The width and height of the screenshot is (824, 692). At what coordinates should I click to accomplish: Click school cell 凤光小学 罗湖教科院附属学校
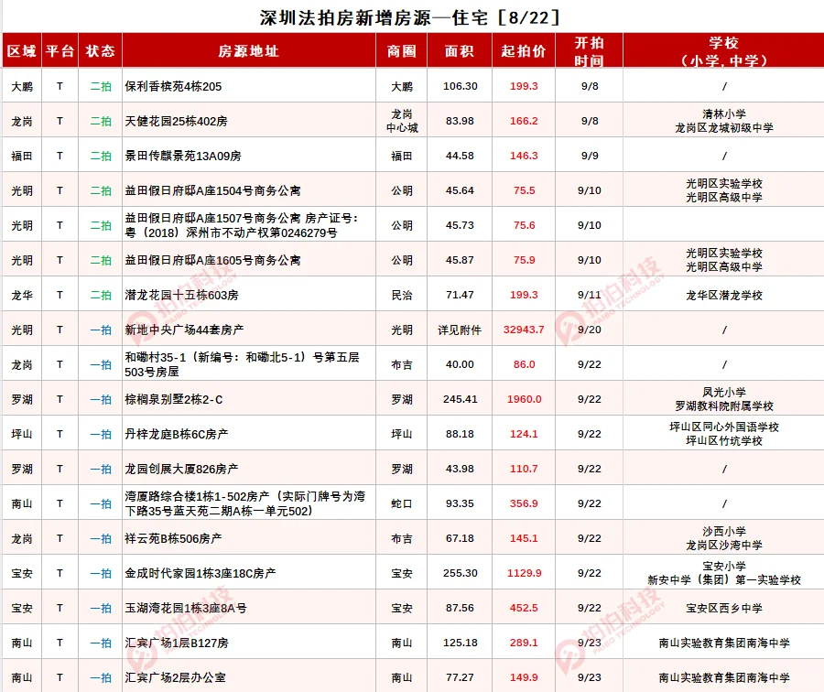pos(724,399)
